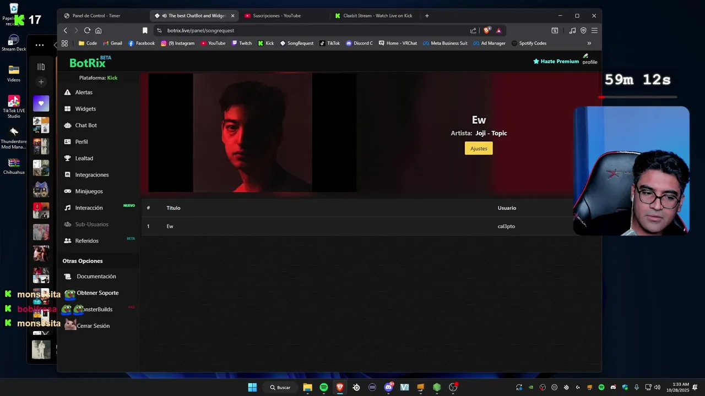705x396 pixels.
Task: Open the browser hamburger menu
Action: pos(594,30)
